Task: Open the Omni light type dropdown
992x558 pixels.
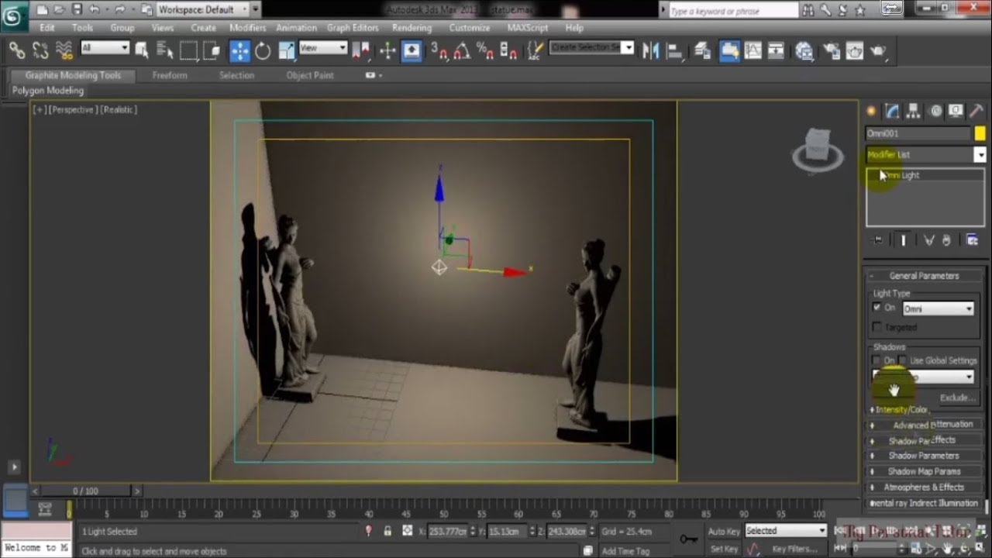Action: pyautogui.click(x=938, y=308)
